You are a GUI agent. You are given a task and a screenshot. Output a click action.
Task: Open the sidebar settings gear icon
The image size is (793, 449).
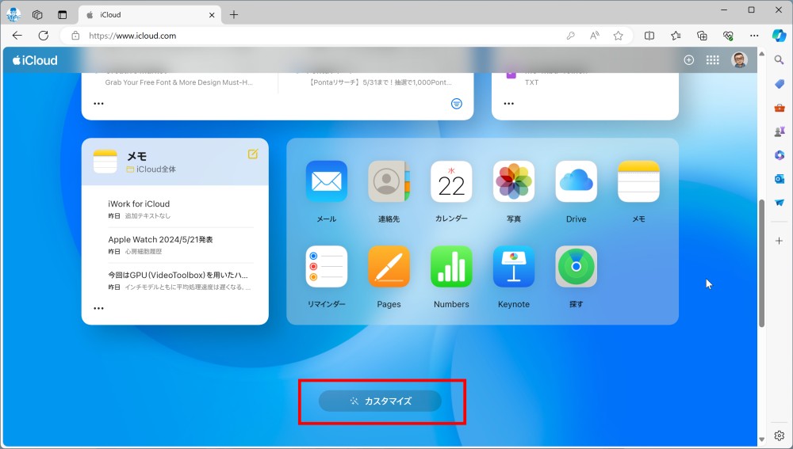779,436
